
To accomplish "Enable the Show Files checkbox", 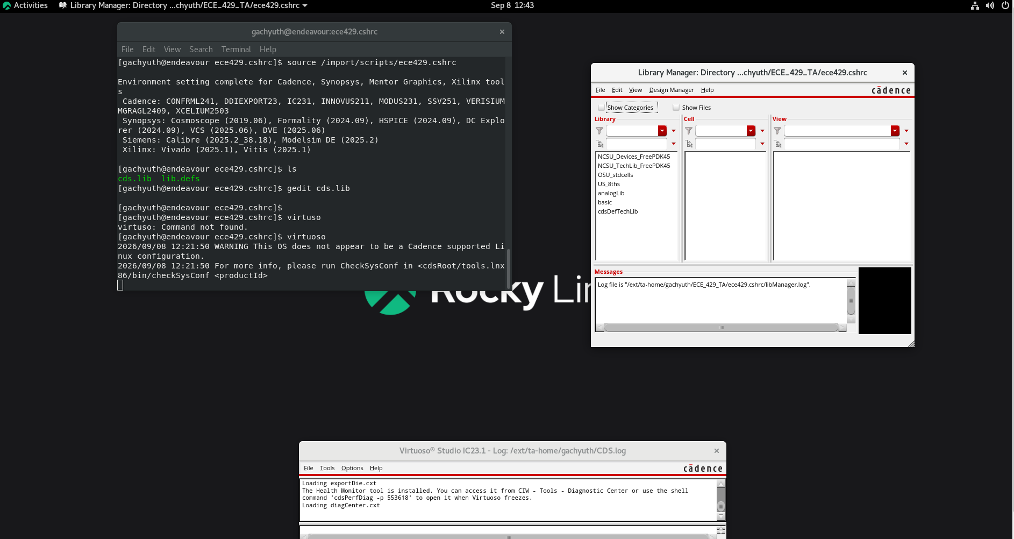I will pos(676,108).
